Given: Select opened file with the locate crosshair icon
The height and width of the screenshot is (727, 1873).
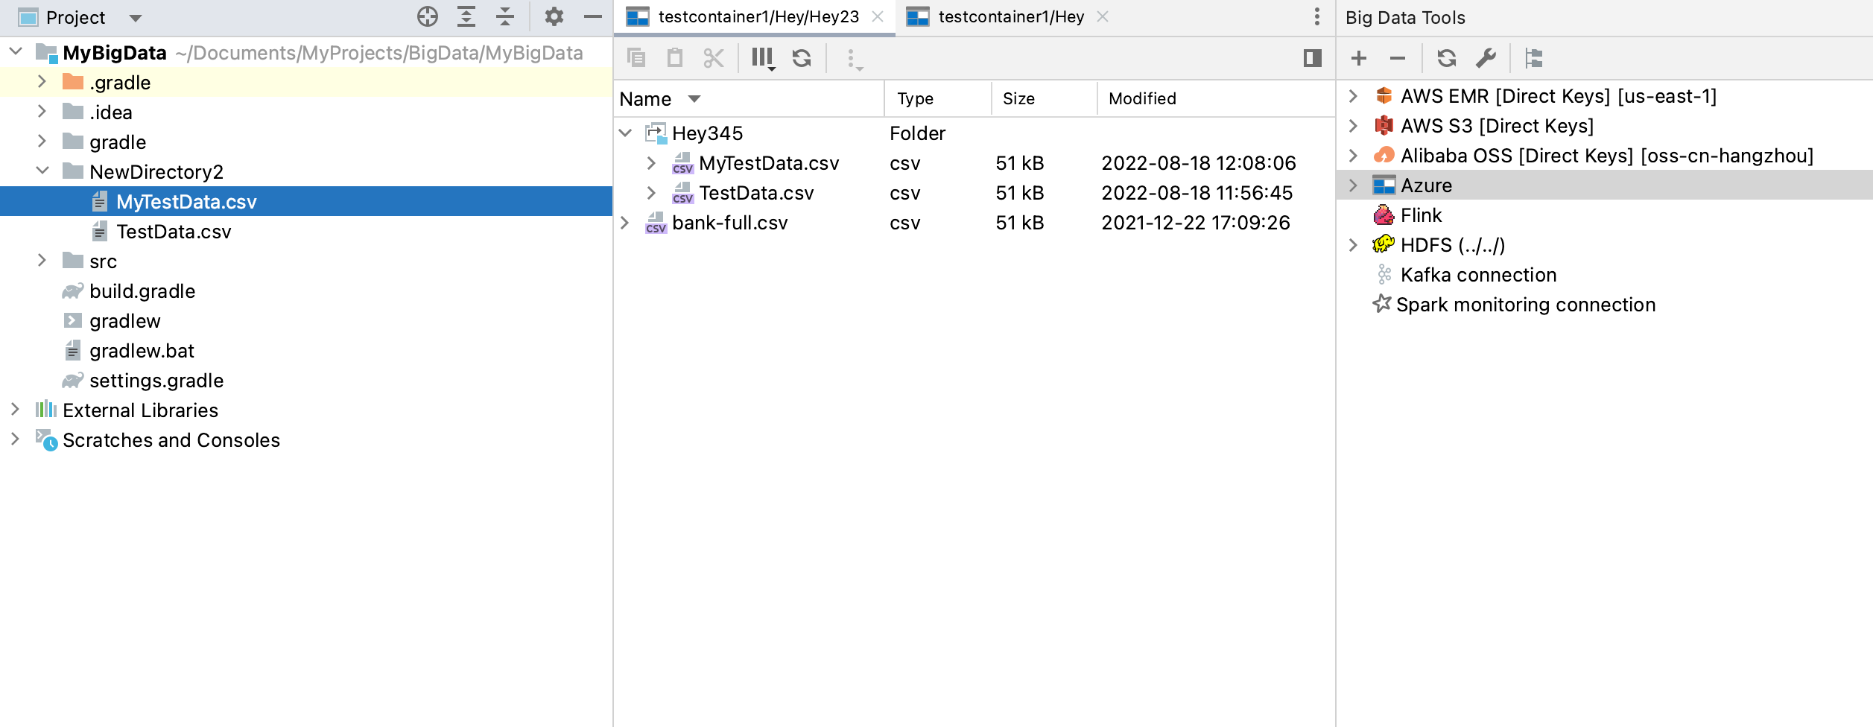Looking at the screenshot, I should pos(426,16).
